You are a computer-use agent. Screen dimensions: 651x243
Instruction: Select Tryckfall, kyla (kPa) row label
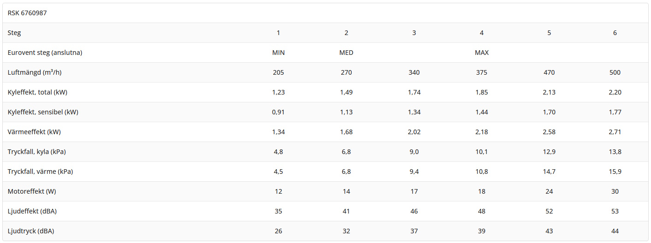40,152
